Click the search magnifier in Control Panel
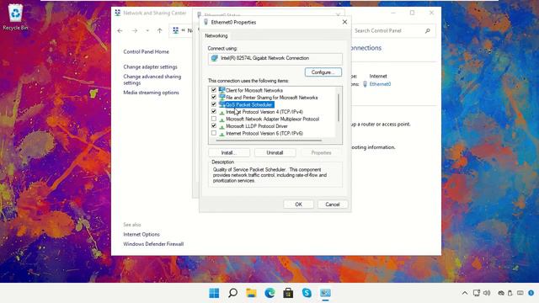The height and width of the screenshot is (303, 539). 427,30
